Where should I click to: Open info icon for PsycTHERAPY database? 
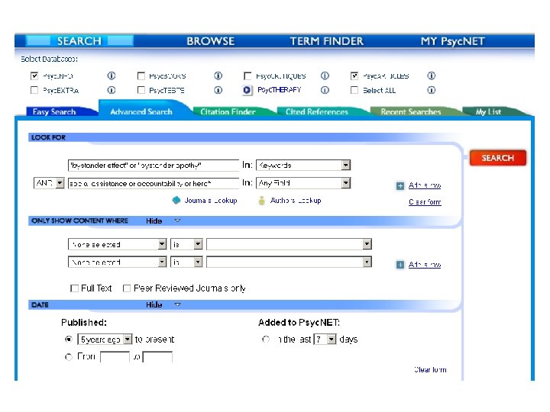[325, 90]
